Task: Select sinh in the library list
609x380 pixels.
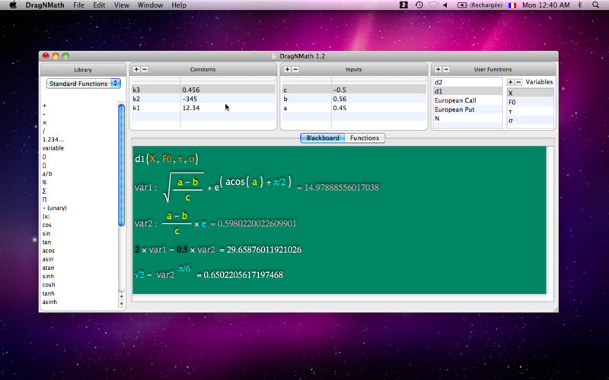Action: pos(48,276)
